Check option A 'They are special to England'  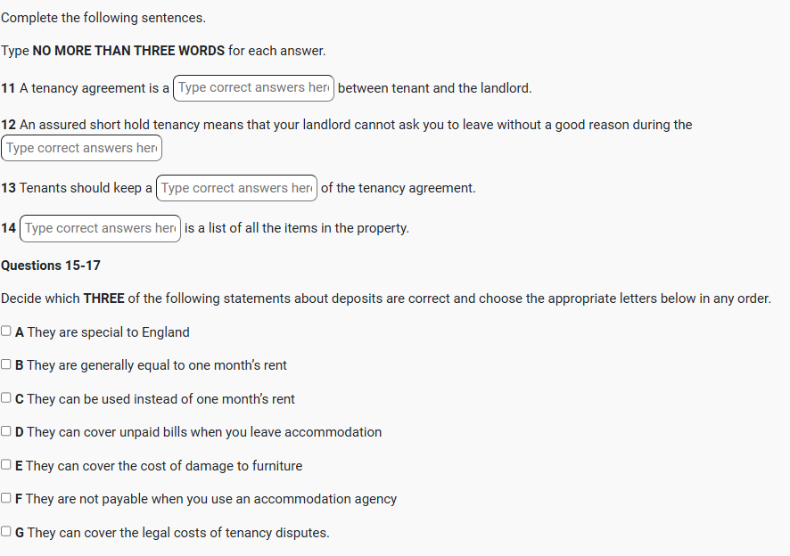(x=6, y=331)
